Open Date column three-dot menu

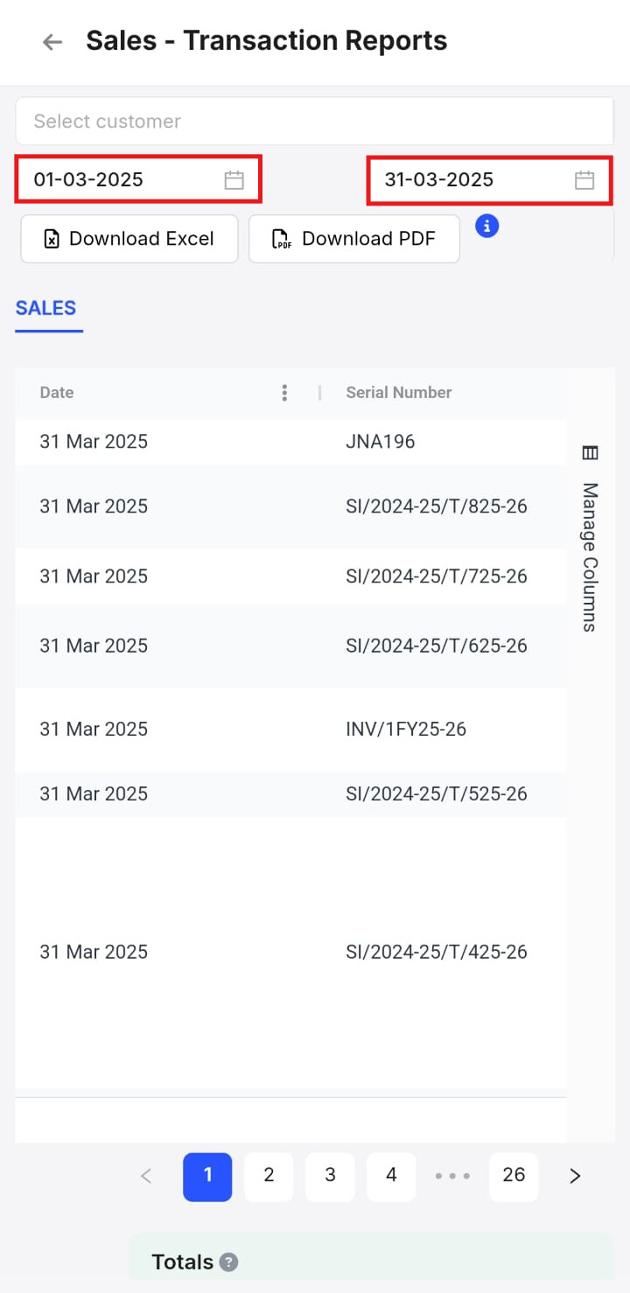point(284,393)
